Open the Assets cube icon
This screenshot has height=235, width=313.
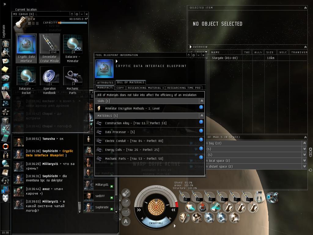[6, 121]
